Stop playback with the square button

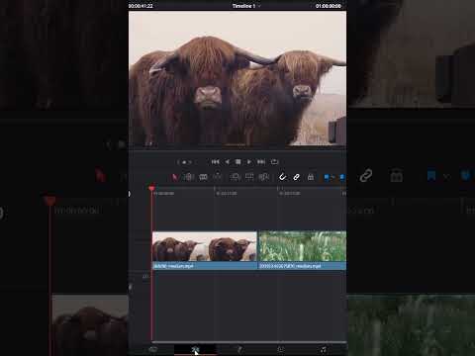pyautogui.click(x=237, y=162)
